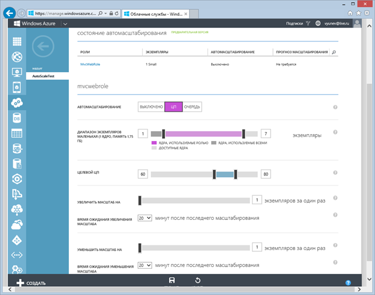Sort by the Роли column header
375x295 pixels.
point(85,52)
